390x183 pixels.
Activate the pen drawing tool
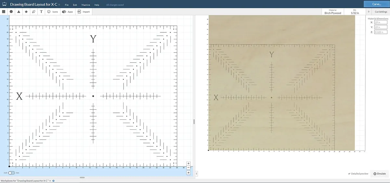pos(34,11)
